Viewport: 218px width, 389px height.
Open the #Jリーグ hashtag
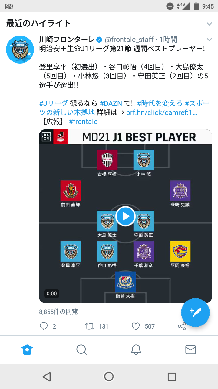(x=53, y=103)
